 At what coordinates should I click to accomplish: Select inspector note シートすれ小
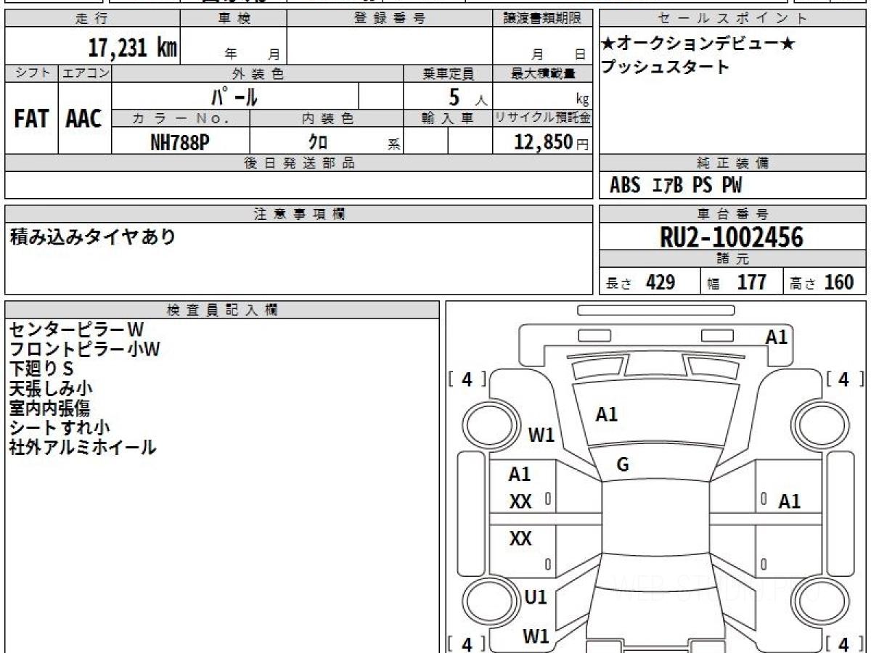60,428
